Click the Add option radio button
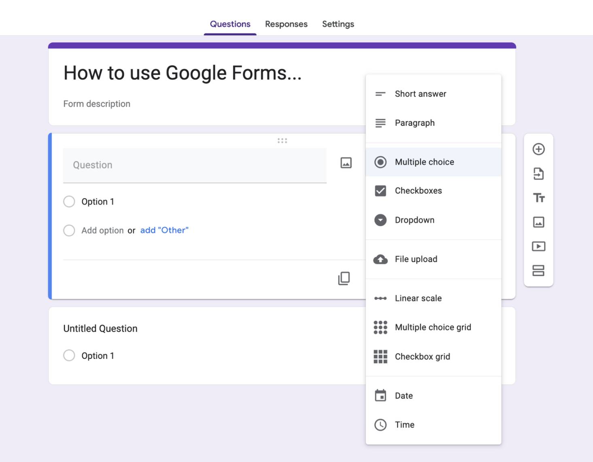 [69, 231]
